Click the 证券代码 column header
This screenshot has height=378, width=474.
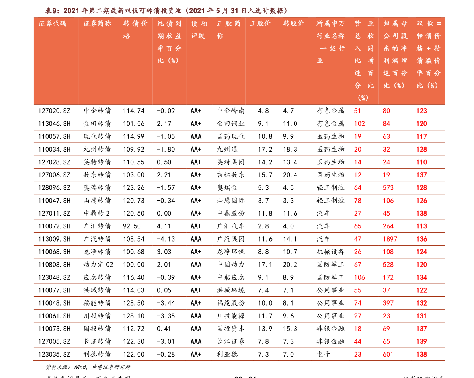tap(52, 24)
